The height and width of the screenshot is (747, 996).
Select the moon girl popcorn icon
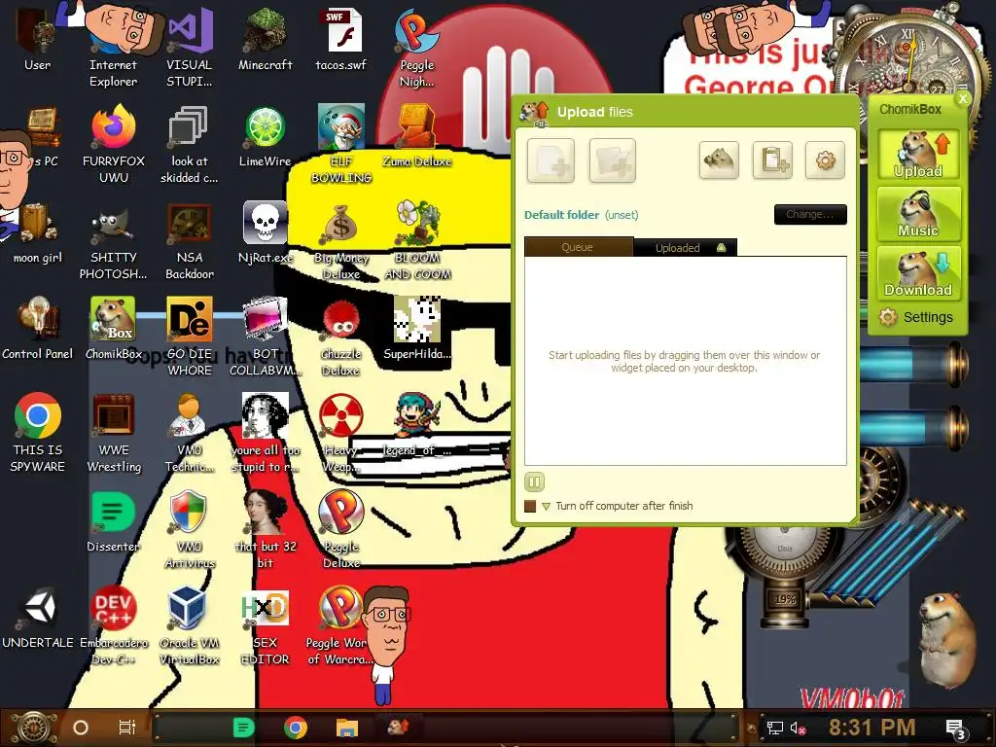(38, 233)
